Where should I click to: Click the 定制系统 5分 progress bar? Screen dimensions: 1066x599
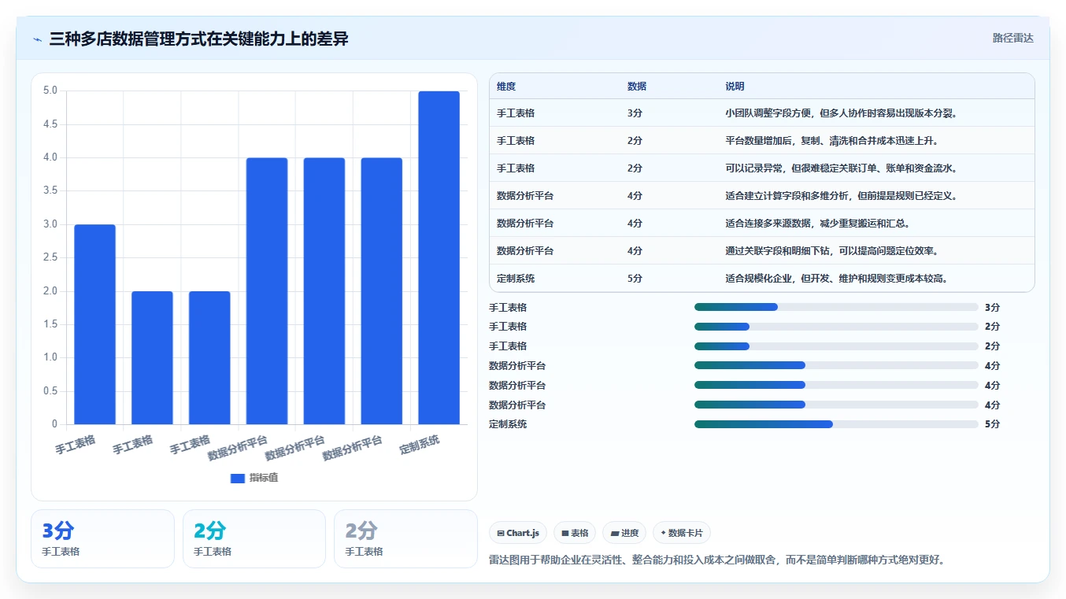pyautogui.click(x=836, y=423)
